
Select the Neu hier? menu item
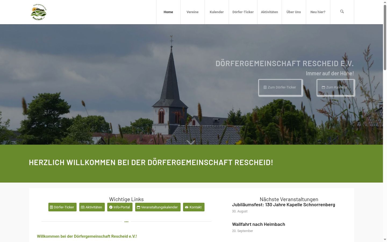pos(318,12)
